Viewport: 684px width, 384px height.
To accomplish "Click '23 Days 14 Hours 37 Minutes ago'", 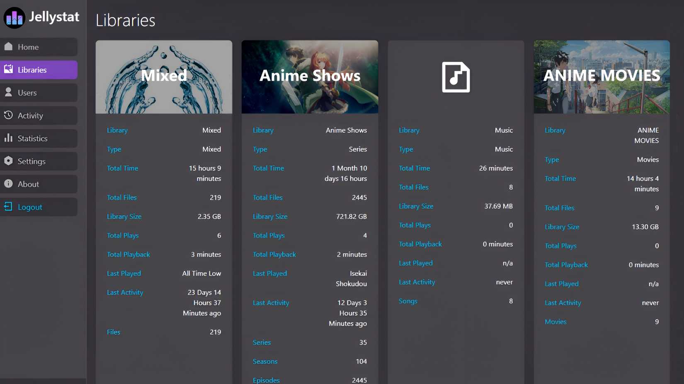I will [x=202, y=303].
